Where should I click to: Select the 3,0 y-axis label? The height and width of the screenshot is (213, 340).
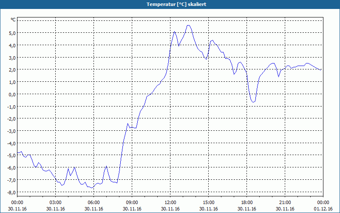12,58
